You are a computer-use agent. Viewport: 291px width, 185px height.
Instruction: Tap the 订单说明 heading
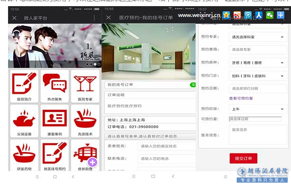pos(116,95)
